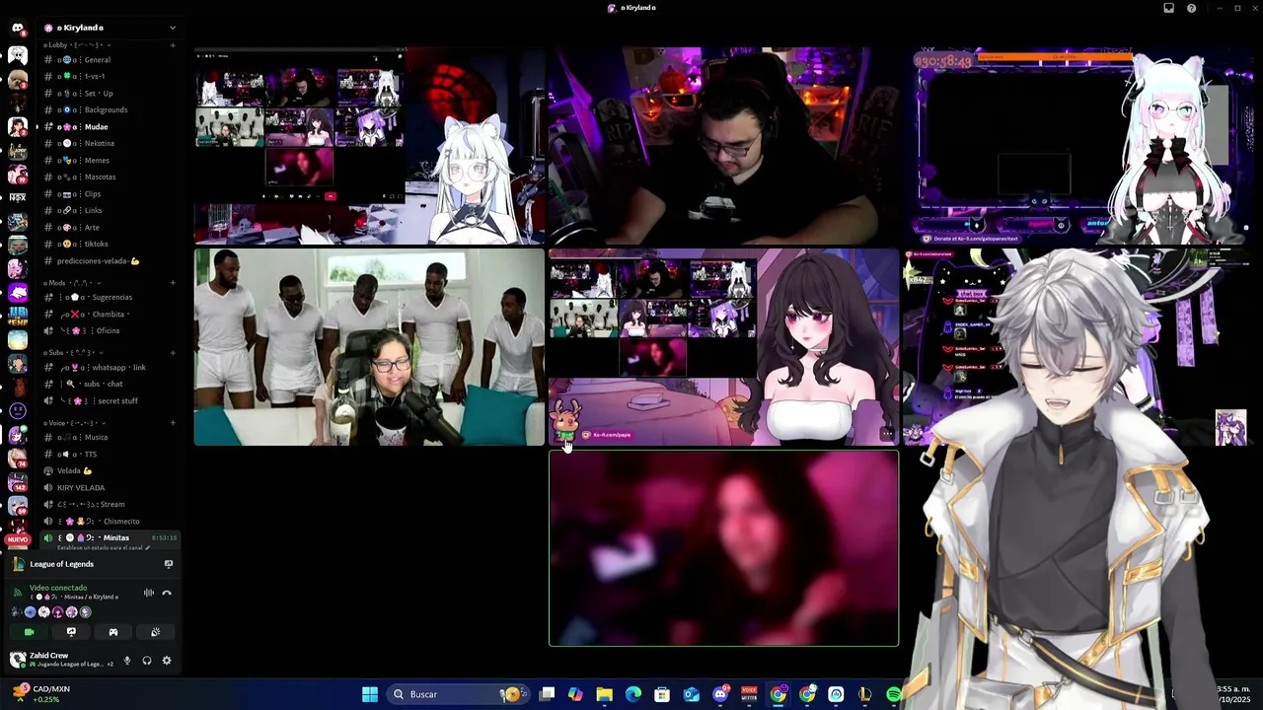Open Spotify from the taskbar
The image size is (1263, 710).
coord(894,694)
